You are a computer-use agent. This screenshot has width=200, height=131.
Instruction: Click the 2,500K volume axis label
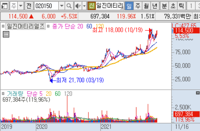point(183,107)
